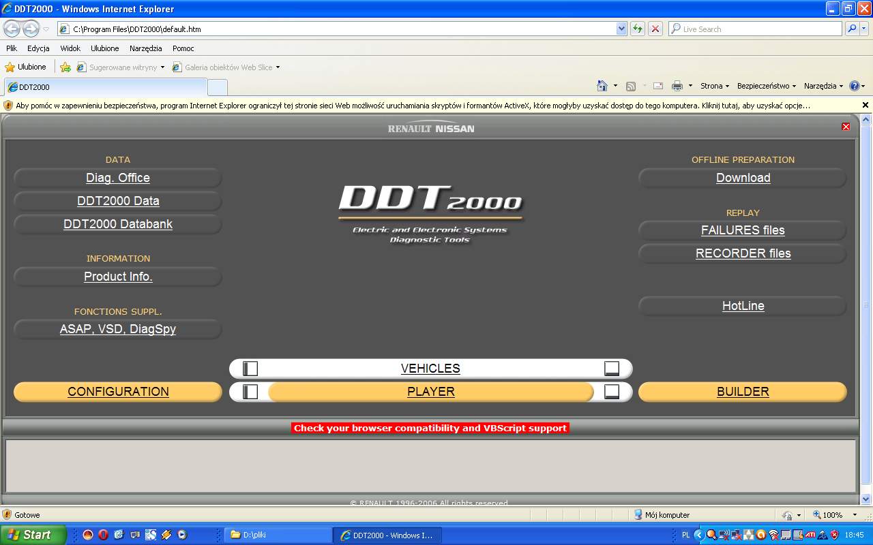Open Galeria obiektów Web Slice dropdown
873x545 pixels.
pos(226,67)
